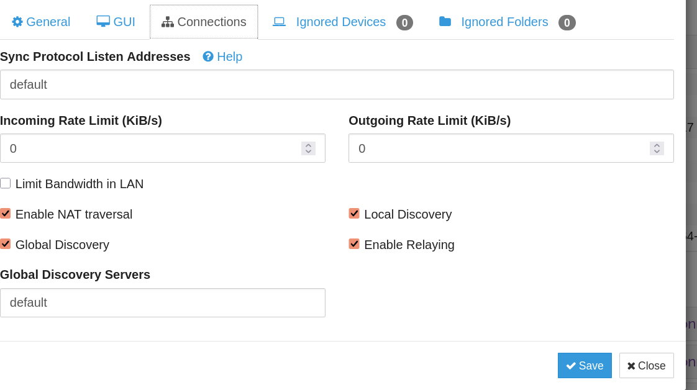The width and height of the screenshot is (697, 390).
Task: Open the Ignored Folders tab
Action: (504, 22)
